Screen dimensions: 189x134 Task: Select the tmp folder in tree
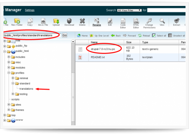coord(13,115)
